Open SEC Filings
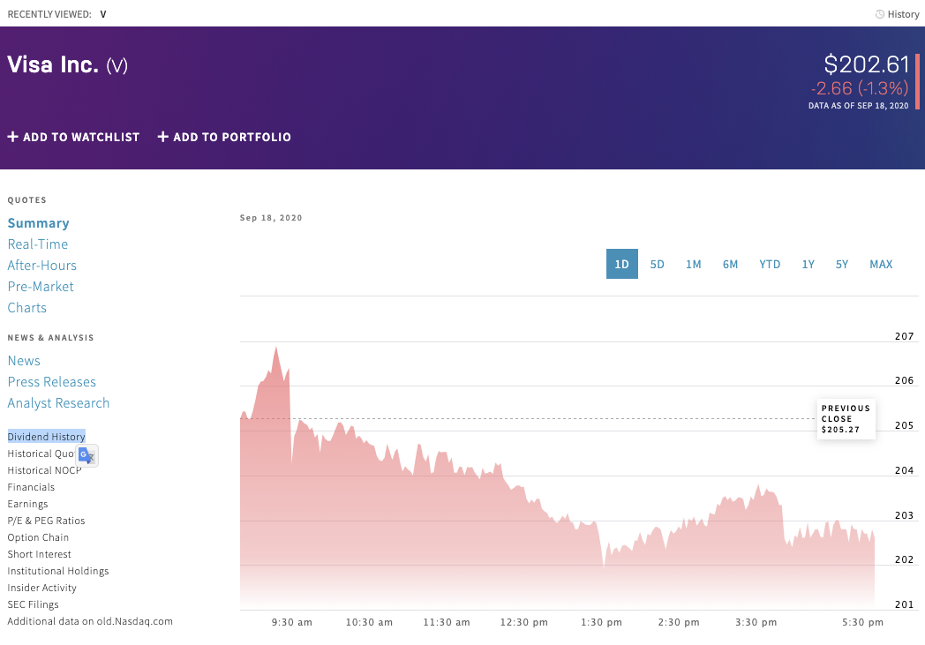925x645 pixels. [33, 604]
